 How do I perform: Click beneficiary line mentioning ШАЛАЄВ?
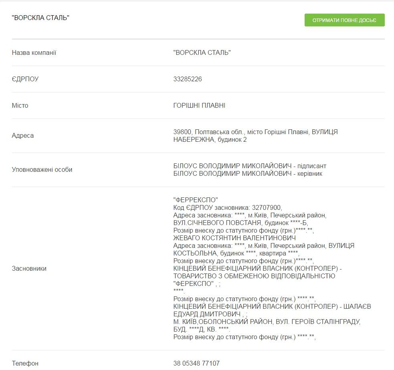[x=272, y=306]
